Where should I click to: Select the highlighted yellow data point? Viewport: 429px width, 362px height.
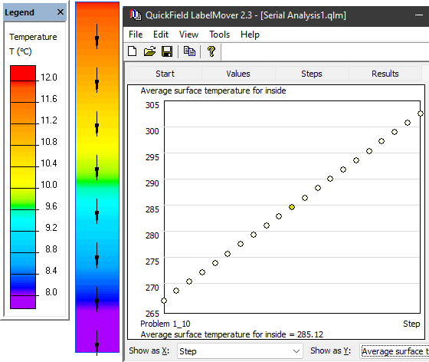292,207
